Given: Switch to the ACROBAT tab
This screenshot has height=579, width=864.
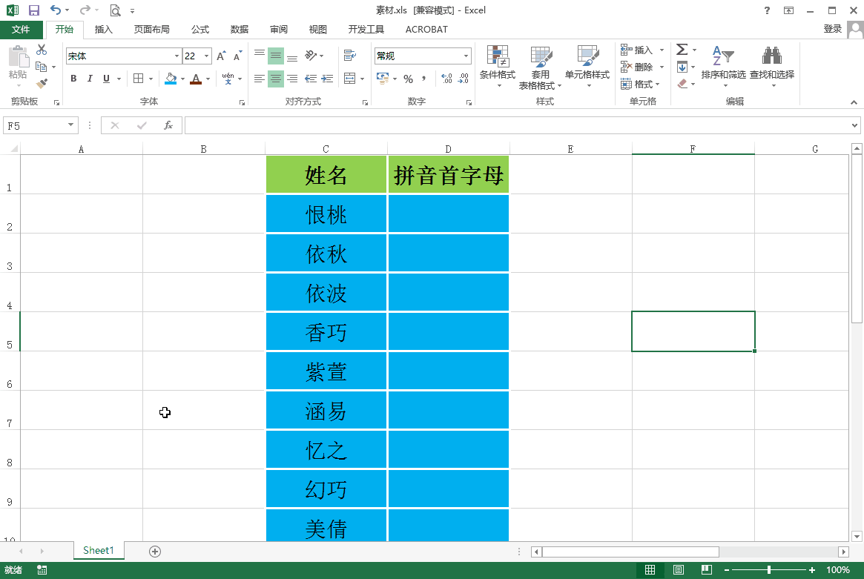Looking at the screenshot, I should pyautogui.click(x=426, y=29).
